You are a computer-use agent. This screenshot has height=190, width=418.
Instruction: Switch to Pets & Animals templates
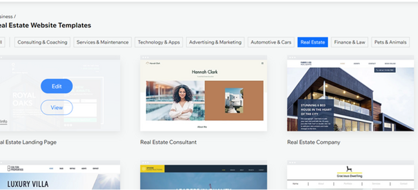[390, 42]
